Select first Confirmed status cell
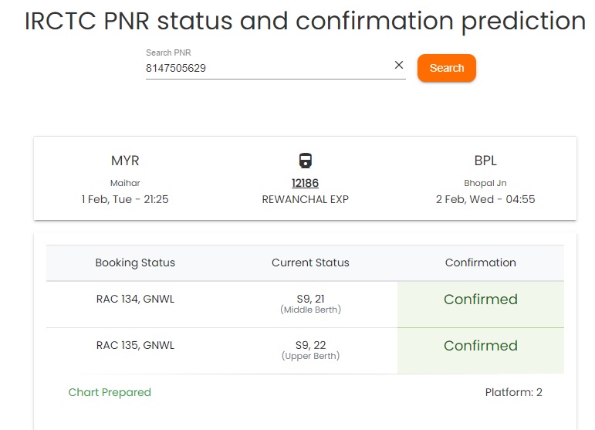The image size is (595, 430). point(480,300)
